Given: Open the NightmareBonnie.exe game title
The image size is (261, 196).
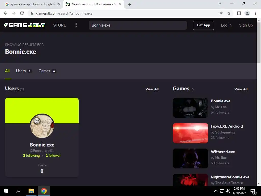Looking at the screenshot, I should (230, 177).
